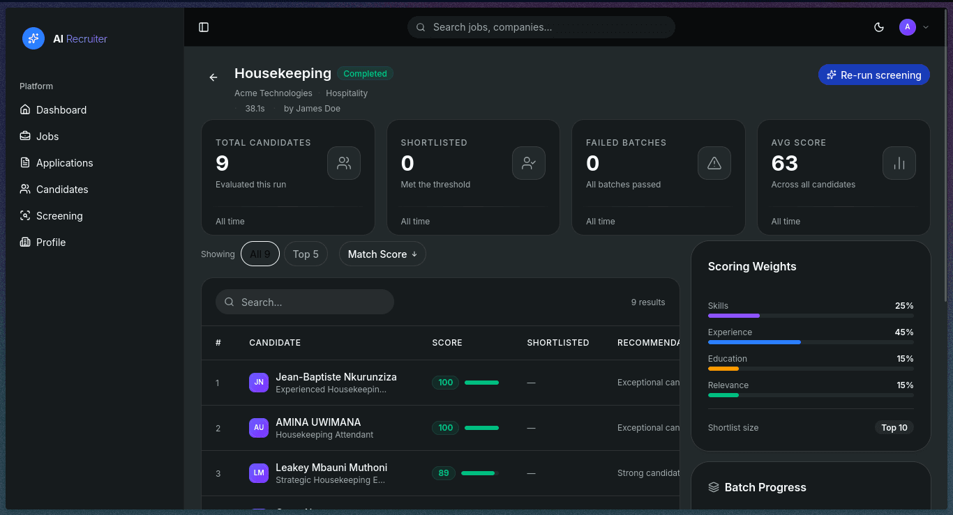Open Jobs from the sidebar
This screenshot has width=953, height=515.
tap(95, 136)
